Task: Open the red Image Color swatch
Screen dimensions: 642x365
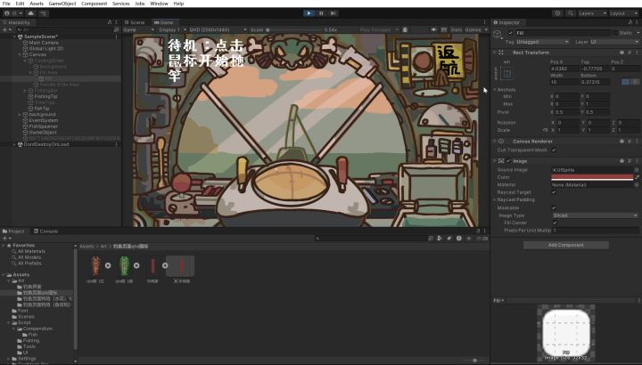Action: pyautogui.click(x=592, y=177)
